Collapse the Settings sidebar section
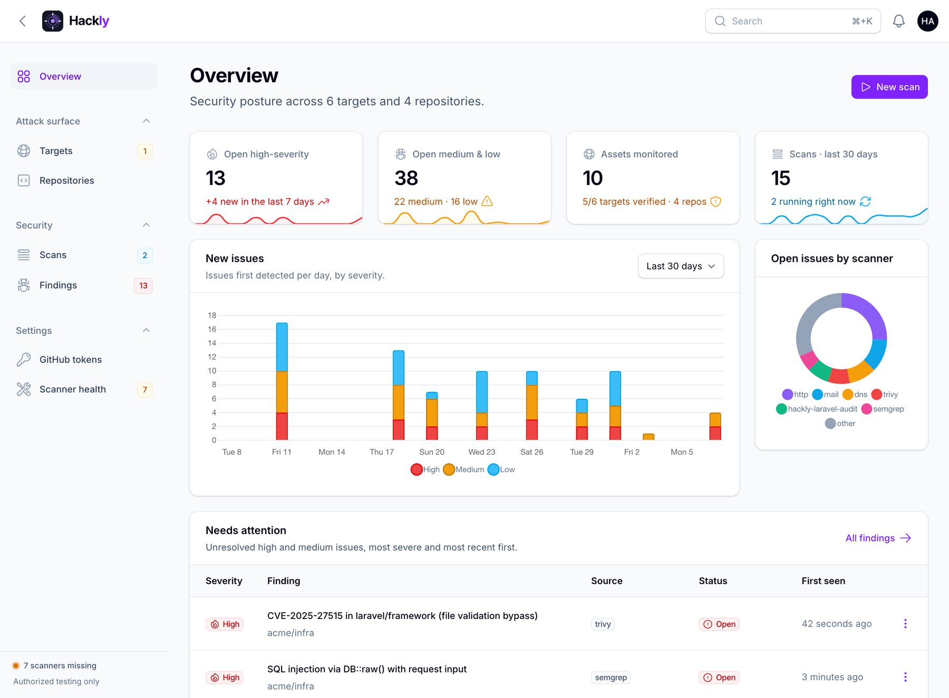Screen dimensions: 949x698 tap(147, 330)
